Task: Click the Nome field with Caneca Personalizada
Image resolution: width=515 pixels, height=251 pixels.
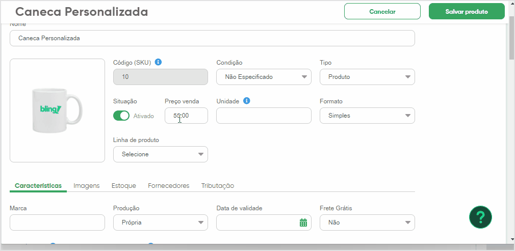Action: 212,38
